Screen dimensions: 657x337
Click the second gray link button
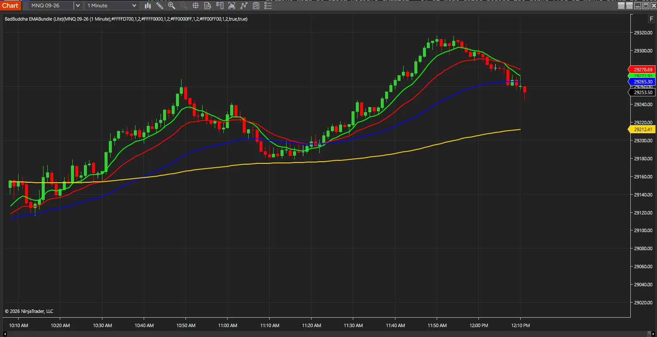tap(629, 6)
